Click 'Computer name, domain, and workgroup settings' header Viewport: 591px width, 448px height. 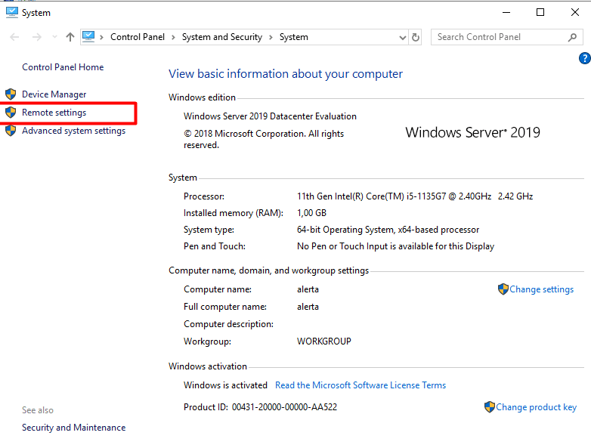click(268, 270)
